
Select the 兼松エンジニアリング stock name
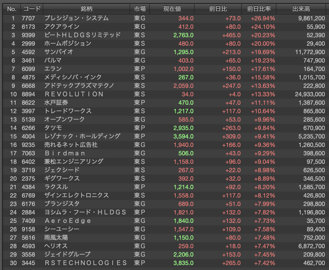click(x=74, y=162)
